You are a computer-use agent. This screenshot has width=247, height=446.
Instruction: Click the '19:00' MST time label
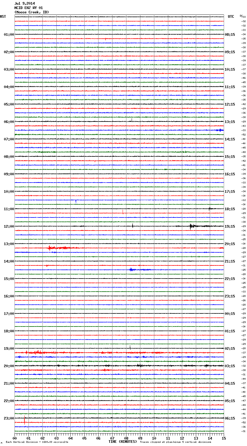click(x=9, y=349)
